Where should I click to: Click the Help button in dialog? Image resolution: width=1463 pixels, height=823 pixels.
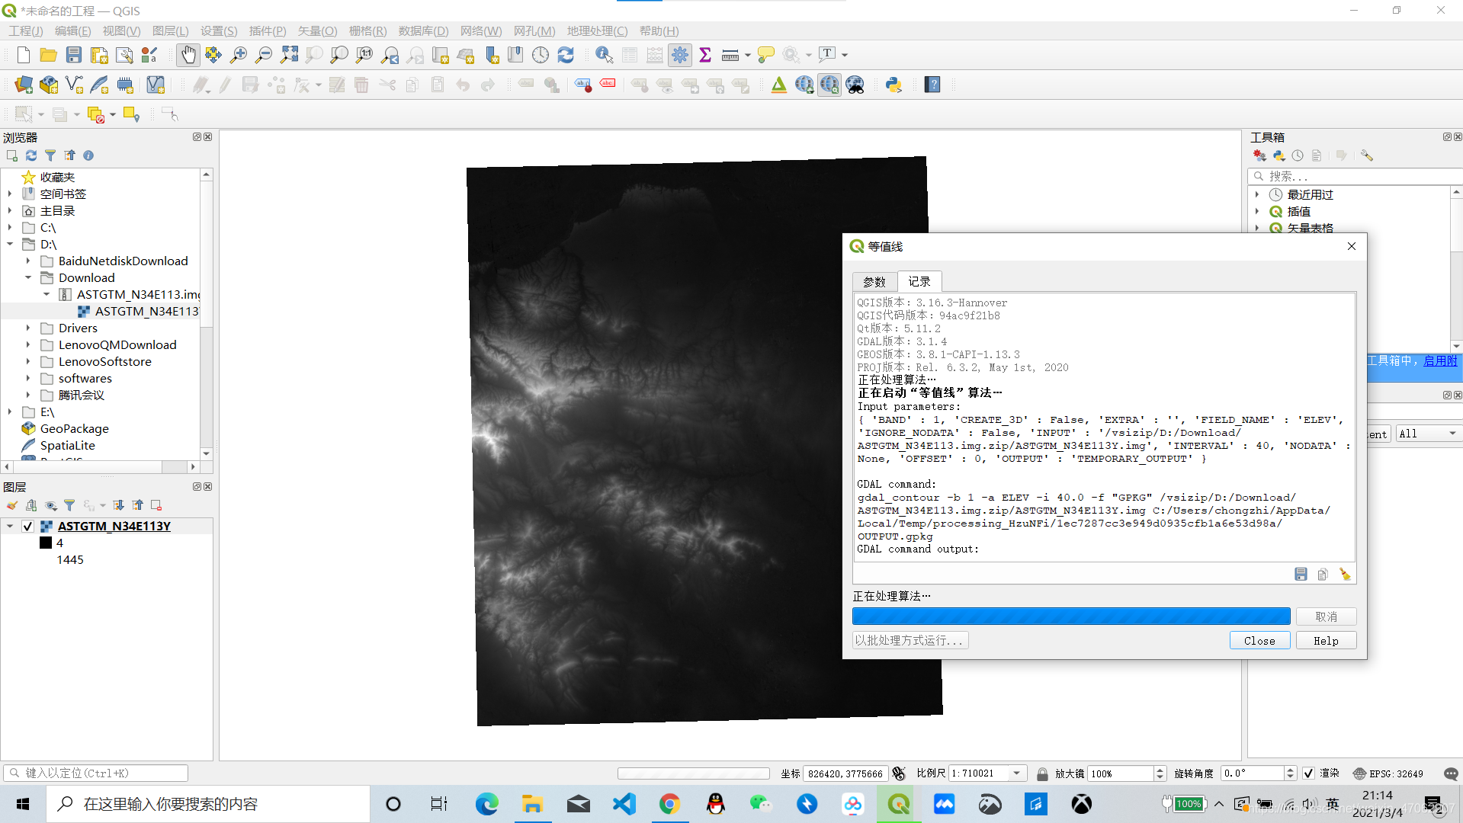(1326, 641)
